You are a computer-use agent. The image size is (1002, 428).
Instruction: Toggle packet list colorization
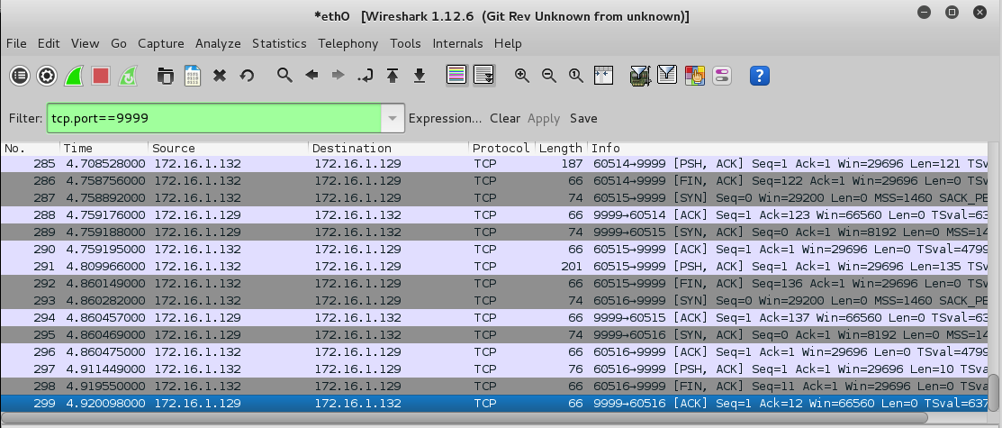(456, 76)
